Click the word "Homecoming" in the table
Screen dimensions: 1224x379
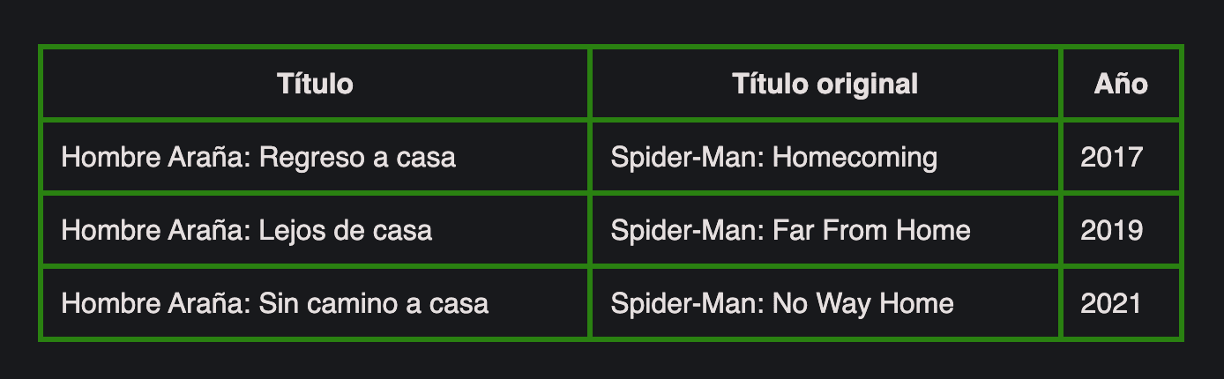(x=855, y=158)
